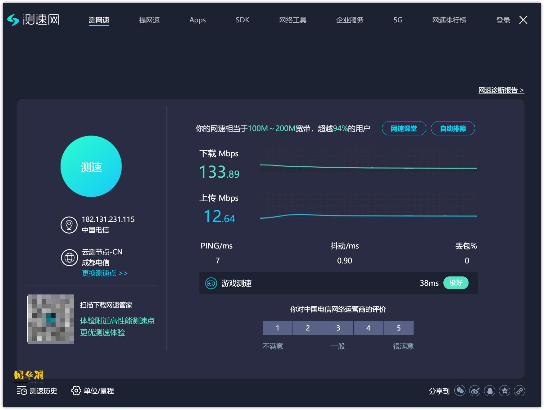Open 单位/量程 unit settings gear
544x410 pixels.
pyautogui.click(x=93, y=391)
